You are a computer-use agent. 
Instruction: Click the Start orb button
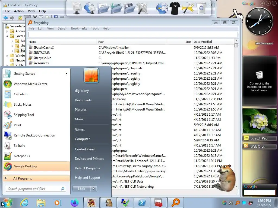(7, 203)
